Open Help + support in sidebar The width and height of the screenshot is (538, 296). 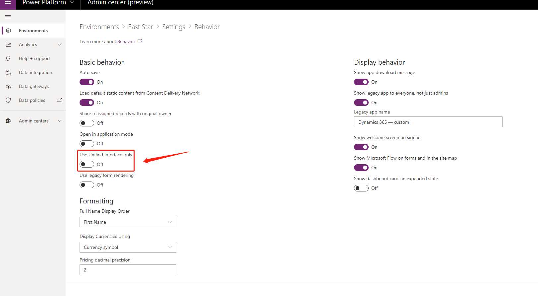33,58
